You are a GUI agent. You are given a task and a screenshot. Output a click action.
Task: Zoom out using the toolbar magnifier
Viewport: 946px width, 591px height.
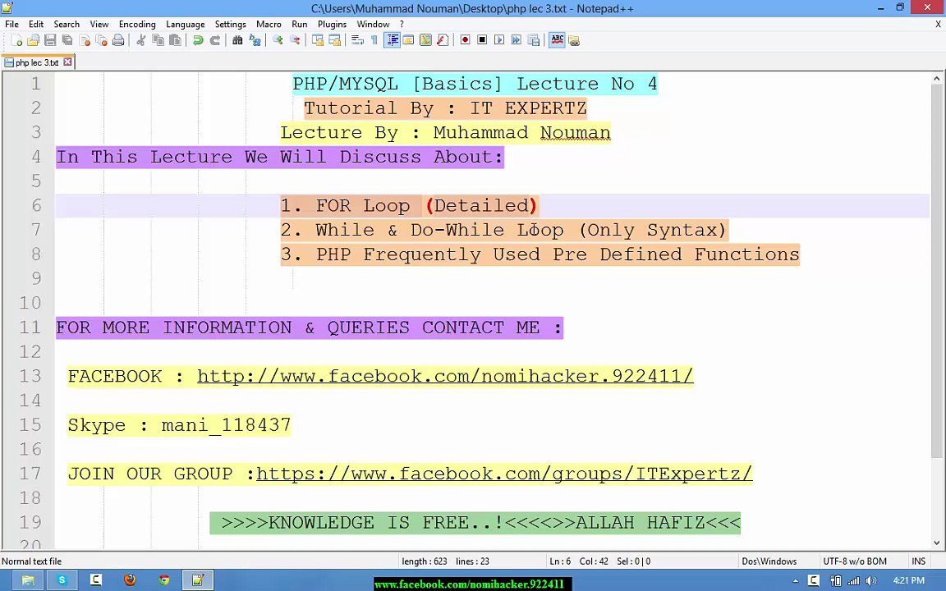pos(295,40)
